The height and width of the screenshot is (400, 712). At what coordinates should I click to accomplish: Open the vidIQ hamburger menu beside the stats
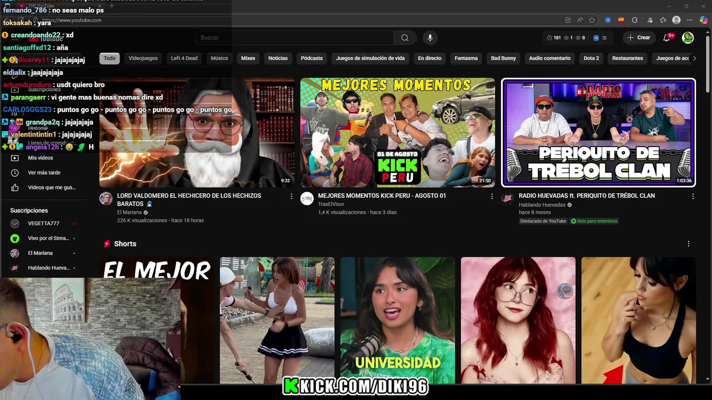click(x=605, y=38)
